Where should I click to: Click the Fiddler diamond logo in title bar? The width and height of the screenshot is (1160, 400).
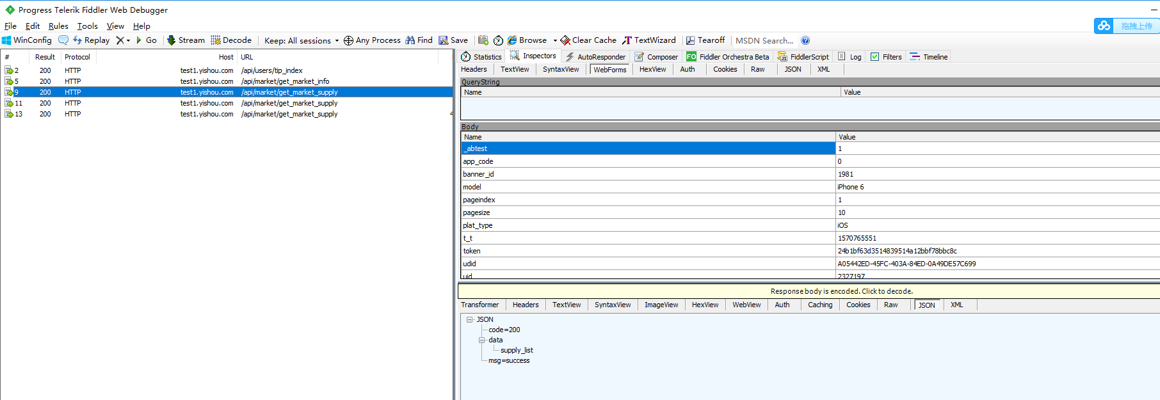coord(10,10)
